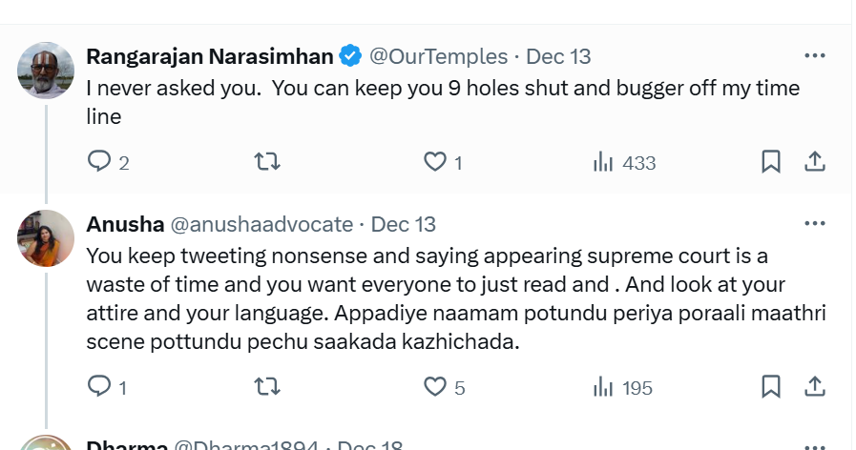Open more options for Rangarajan's tweet

(814, 56)
